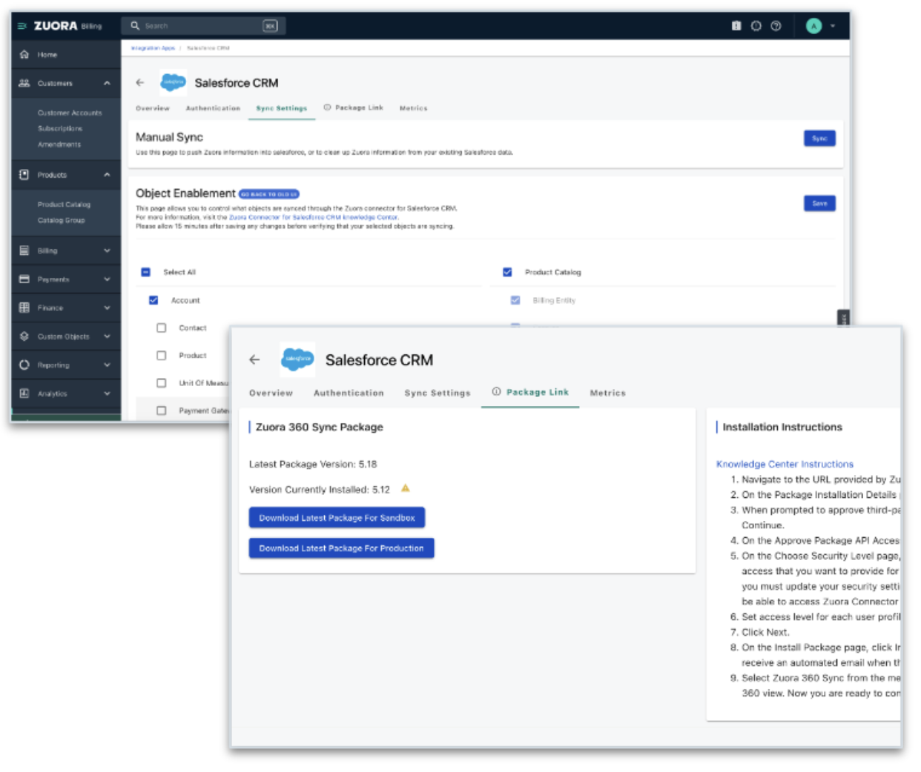The height and width of the screenshot is (772, 921).
Task: Open the settings gear icon in the header
Action: coord(756,25)
